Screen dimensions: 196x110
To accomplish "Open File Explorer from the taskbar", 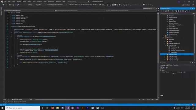I will click(58, 108).
